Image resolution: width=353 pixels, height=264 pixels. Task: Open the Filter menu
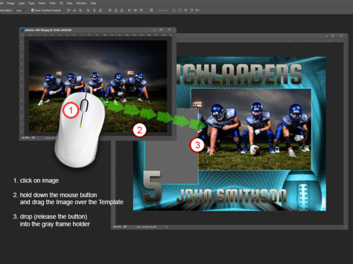[x=53, y=3]
